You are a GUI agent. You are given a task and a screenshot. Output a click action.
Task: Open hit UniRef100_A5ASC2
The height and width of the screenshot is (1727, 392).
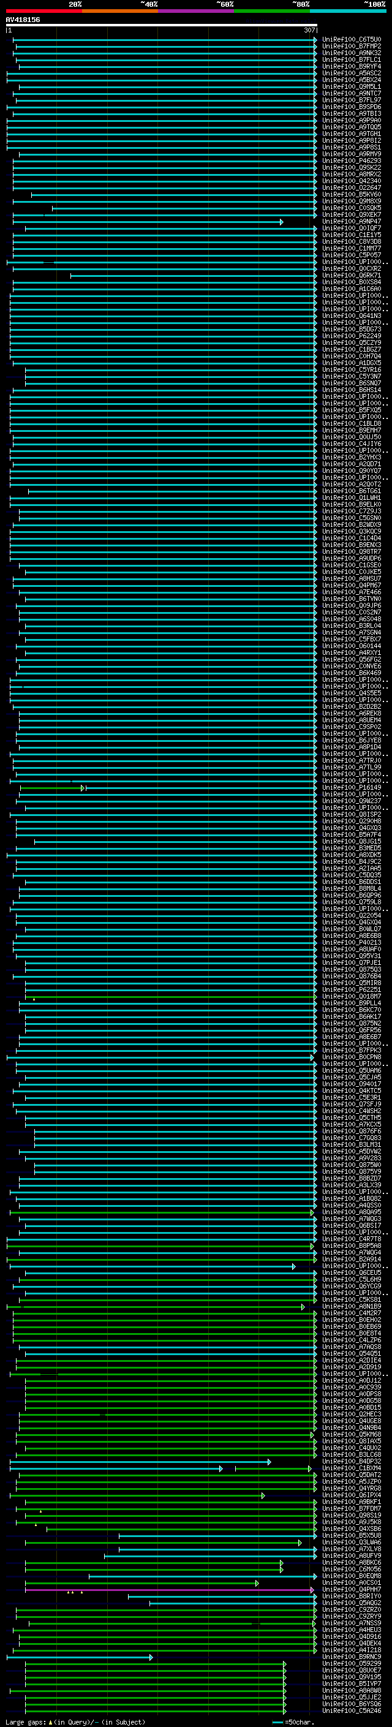pyautogui.click(x=352, y=73)
